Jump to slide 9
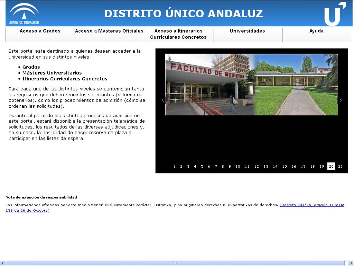 click(x=230, y=167)
